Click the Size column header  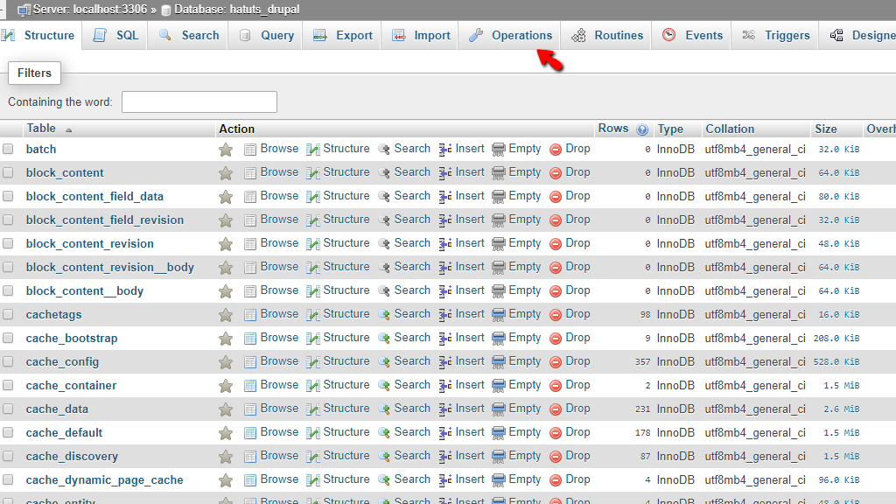tap(826, 129)
